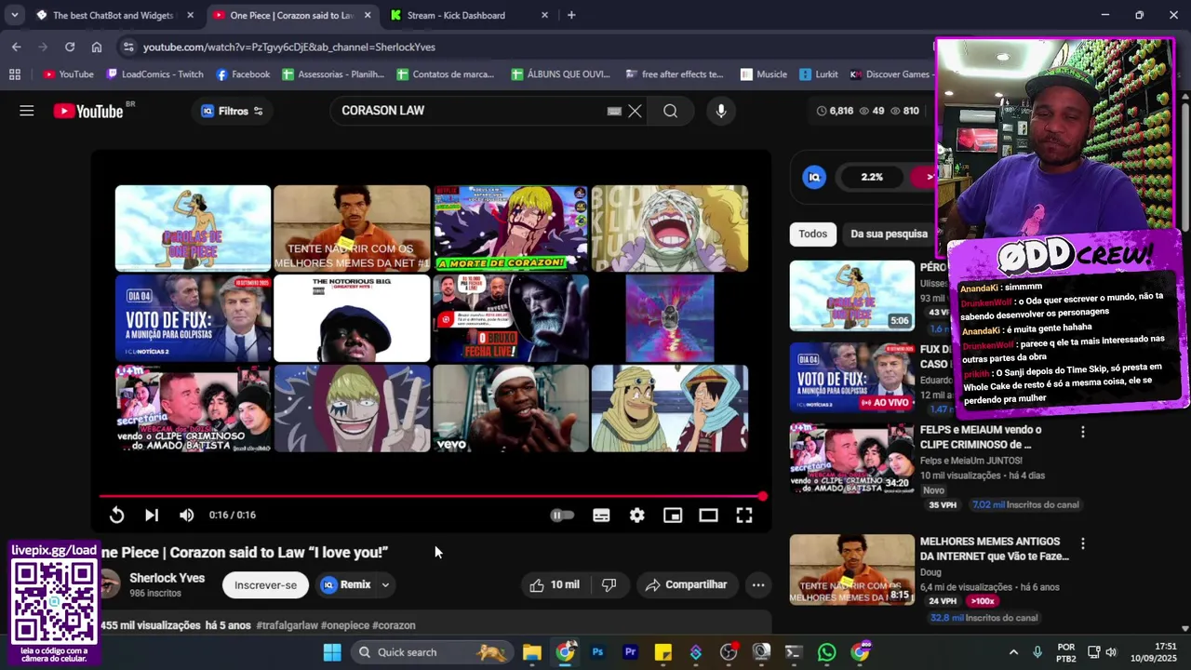
Task: Click the 2.2% score pill
Action: click(872, 177)
